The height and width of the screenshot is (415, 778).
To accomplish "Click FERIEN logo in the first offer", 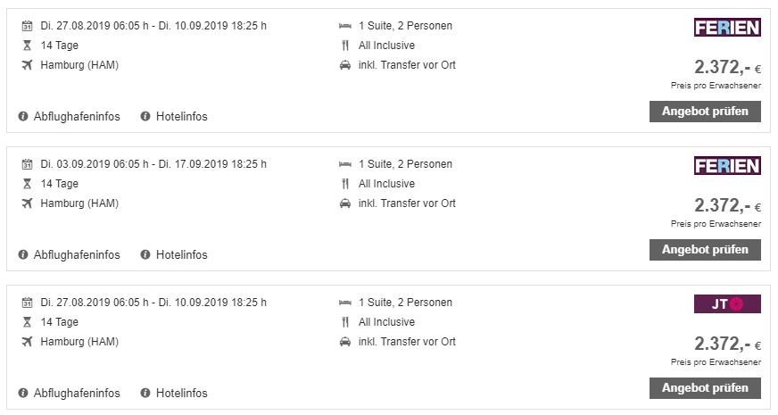I will [727, 28].
